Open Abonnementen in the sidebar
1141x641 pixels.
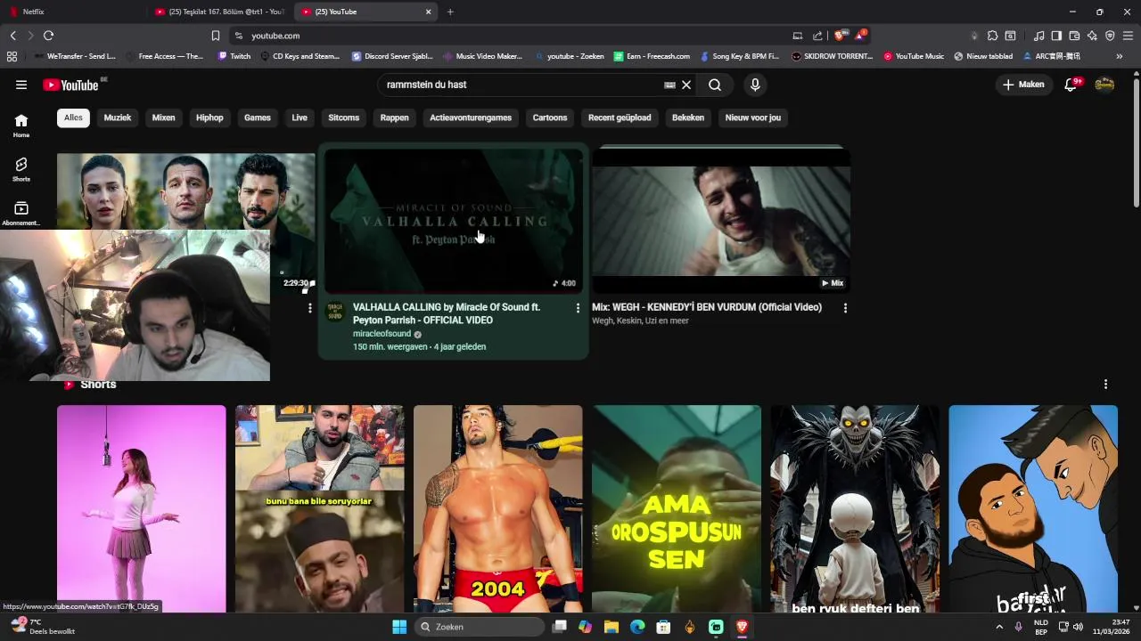tap(21, 214)
